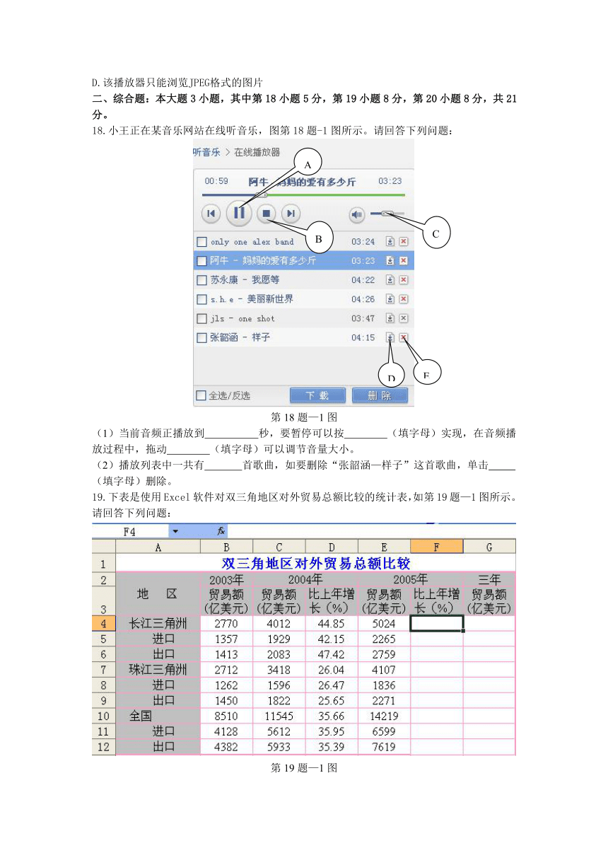The width and height of the screenshot is (608, 860).
Task: Click the selected empty cell F4
Action: tap(437, 623)
